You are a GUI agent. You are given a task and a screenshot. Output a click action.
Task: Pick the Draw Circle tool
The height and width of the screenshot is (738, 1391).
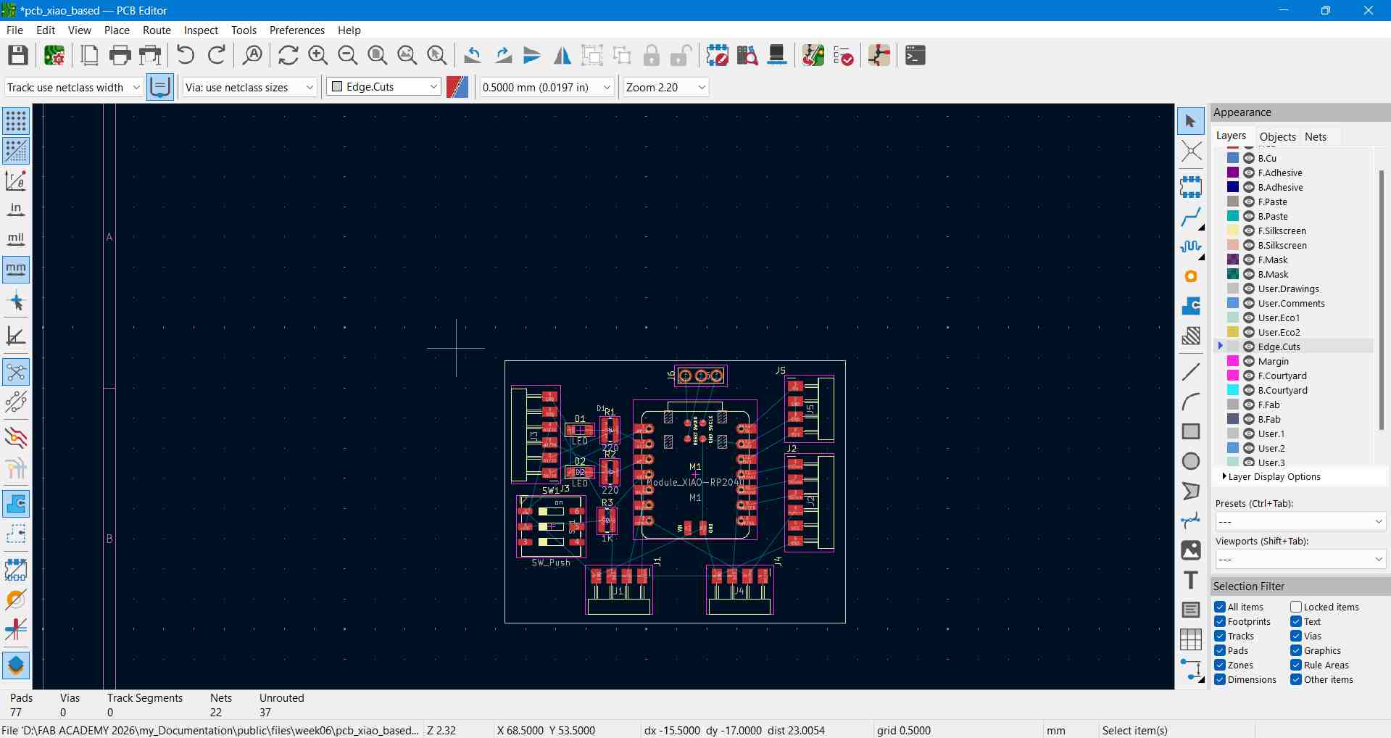1190,461
